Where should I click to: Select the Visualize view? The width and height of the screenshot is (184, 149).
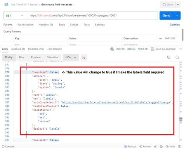(x=52, y=57)
